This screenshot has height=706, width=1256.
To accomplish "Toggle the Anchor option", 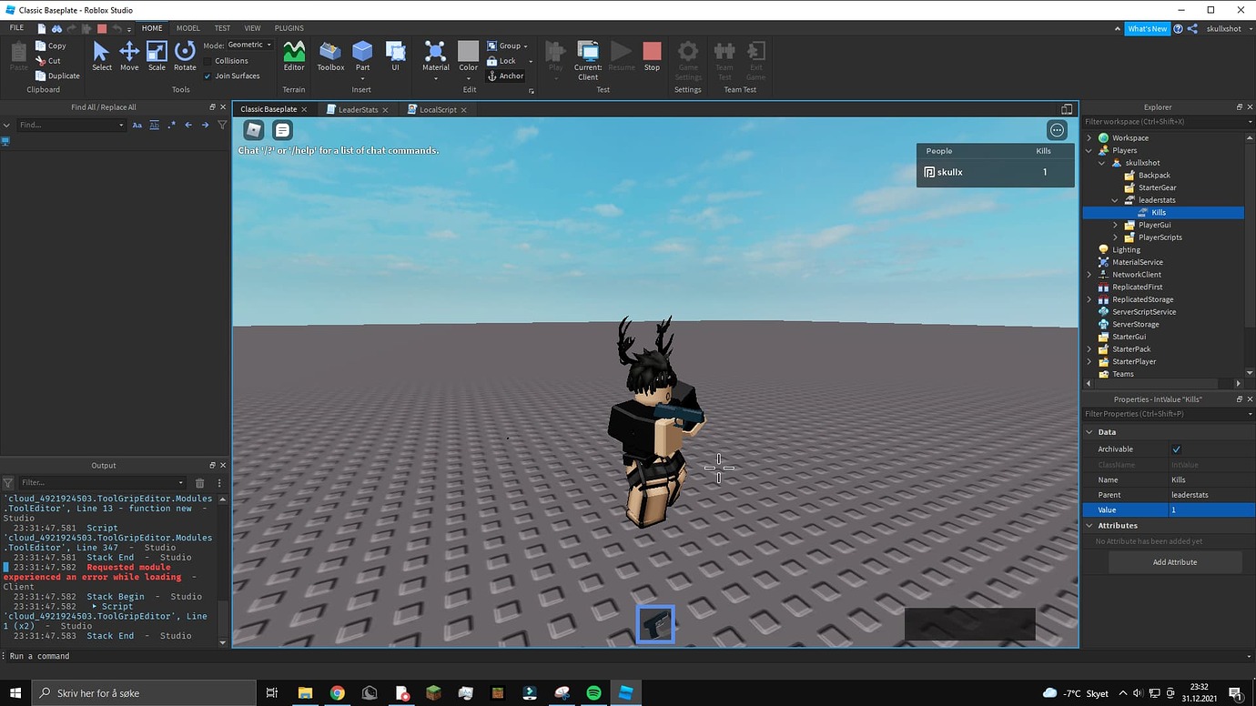I will (505, 76).
